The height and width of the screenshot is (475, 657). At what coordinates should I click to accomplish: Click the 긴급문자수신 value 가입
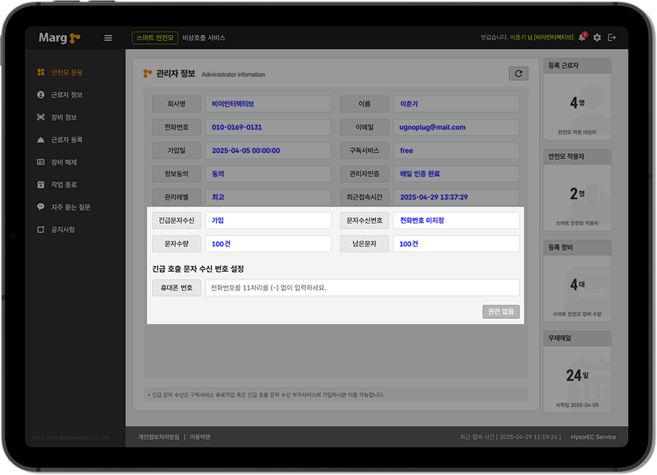[217, 220]
